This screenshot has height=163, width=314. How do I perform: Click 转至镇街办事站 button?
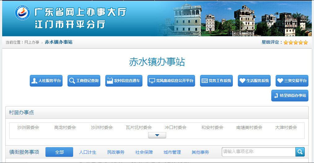[290, 96]
